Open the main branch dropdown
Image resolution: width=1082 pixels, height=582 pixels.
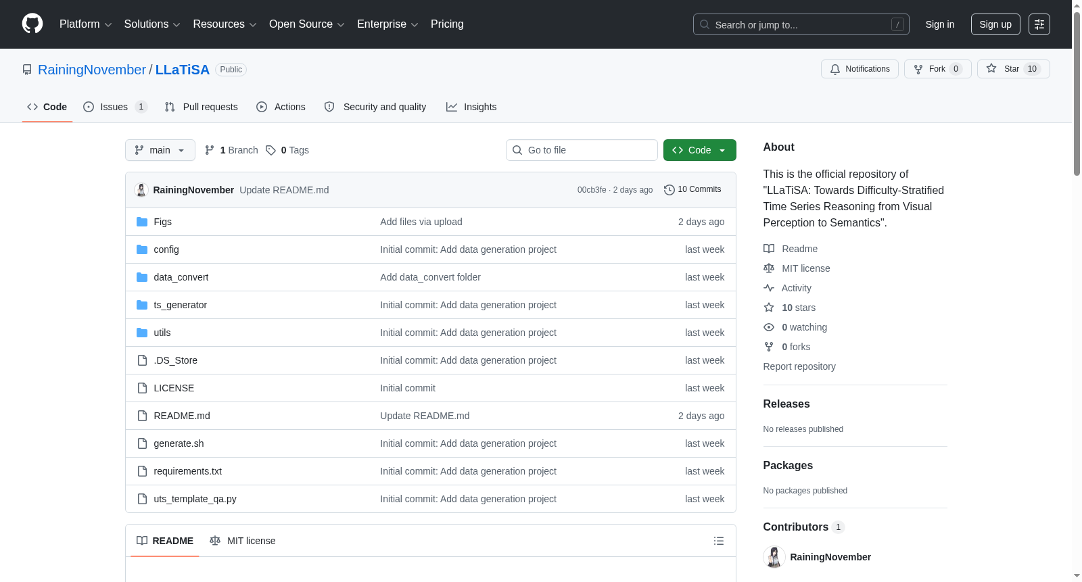pos(160,150)
